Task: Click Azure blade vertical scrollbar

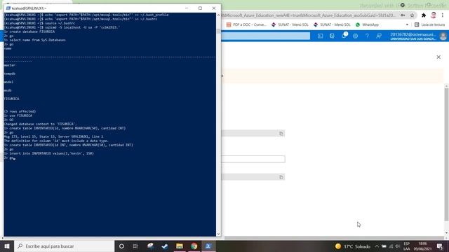Action: coord(446,154)
